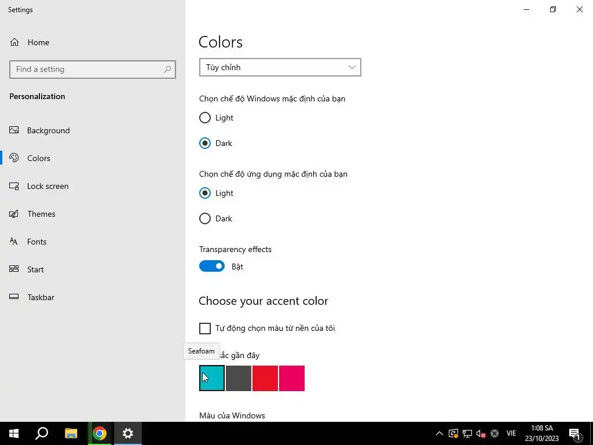The width and height of the screenshot is (593, 445).
Task: Click the security warning tray icon
Action: pyautogui.click(x=453, y=433)
